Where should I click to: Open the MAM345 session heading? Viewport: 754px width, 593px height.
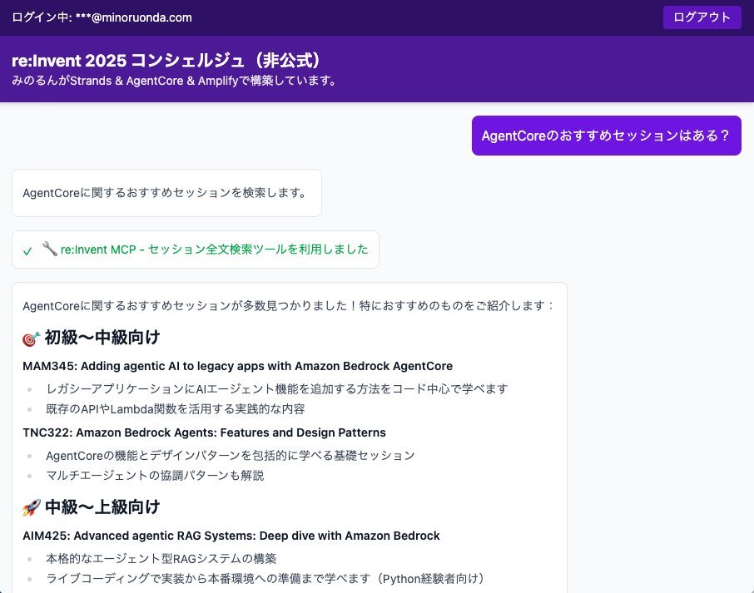click(237, 366)
